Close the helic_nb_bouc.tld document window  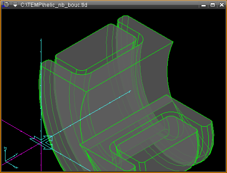click(222, 5)
